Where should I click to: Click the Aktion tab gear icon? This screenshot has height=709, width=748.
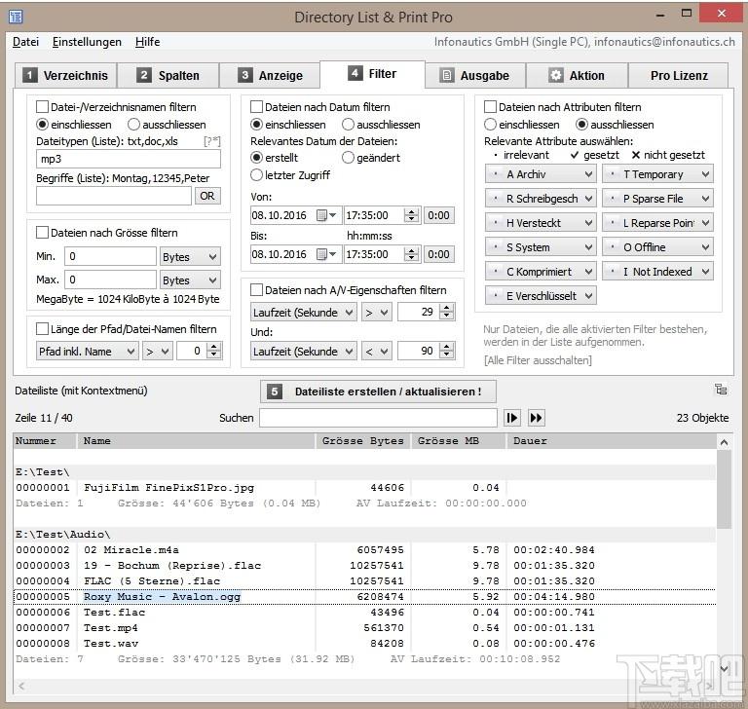(x=555, y=75)
